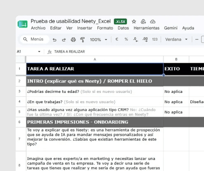The image size is (204, 171).
Task: Click the fx function icon
Action: (x=50, y=52)
